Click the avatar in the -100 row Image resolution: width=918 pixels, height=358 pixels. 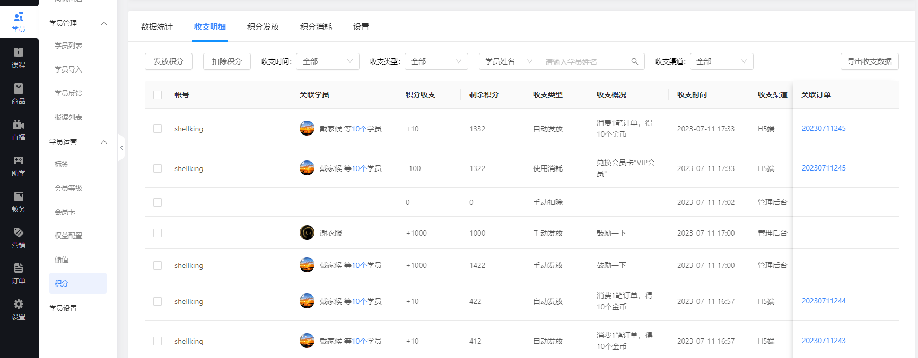(x=307, y=168)
